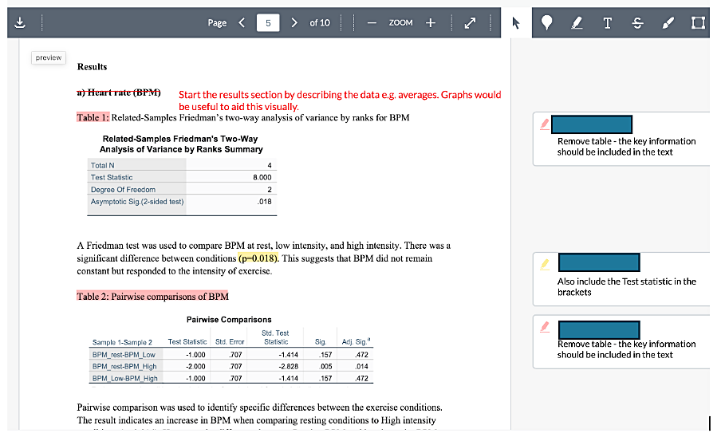
Task: Select the pointer cursor tool
Action: point(516,22)
